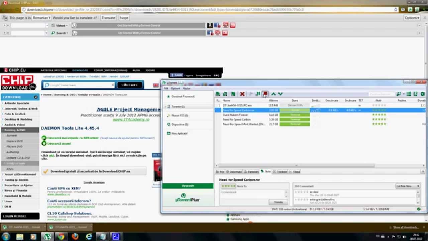Click the Trimite comment button

pos(278,202)
